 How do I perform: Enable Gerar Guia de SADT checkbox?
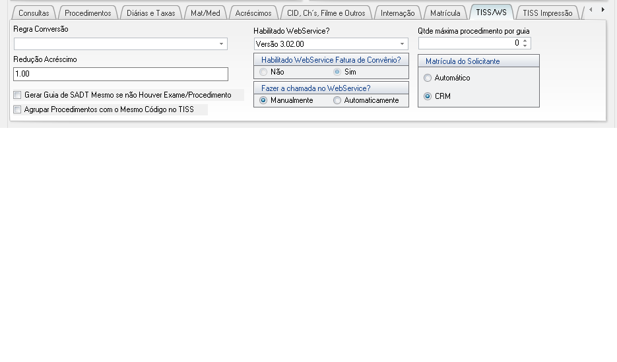click(18, 95)
